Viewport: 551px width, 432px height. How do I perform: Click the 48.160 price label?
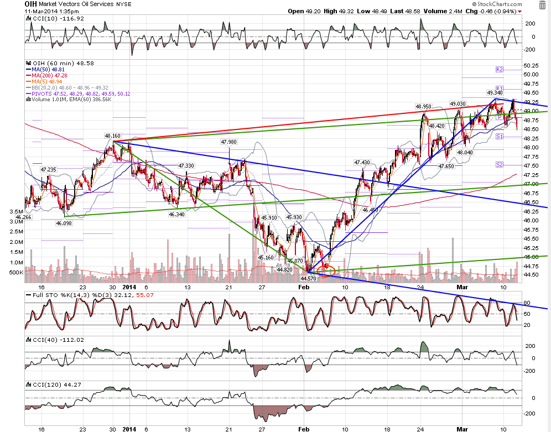[112, 136]
